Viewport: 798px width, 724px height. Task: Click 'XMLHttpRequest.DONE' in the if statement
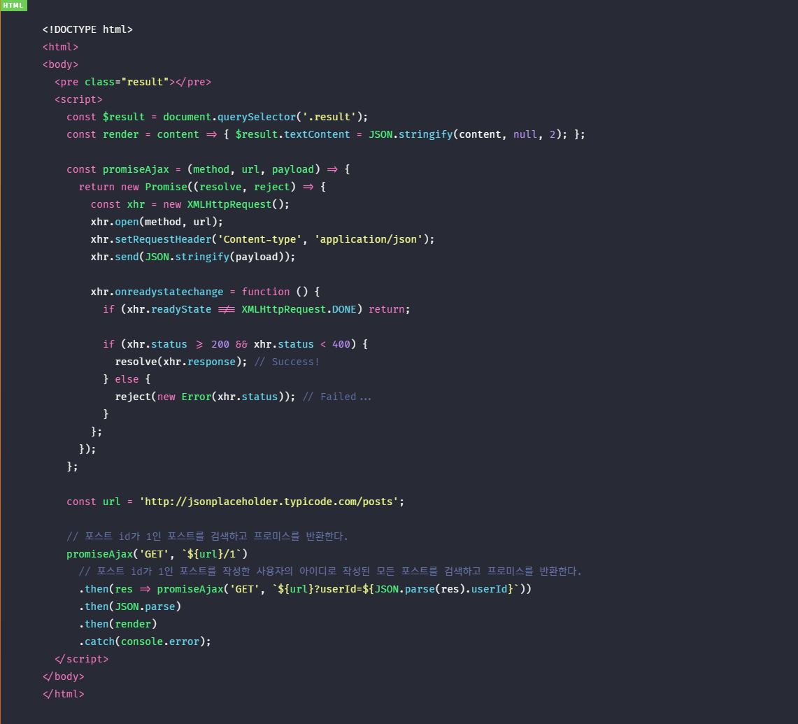click(299, 310)
